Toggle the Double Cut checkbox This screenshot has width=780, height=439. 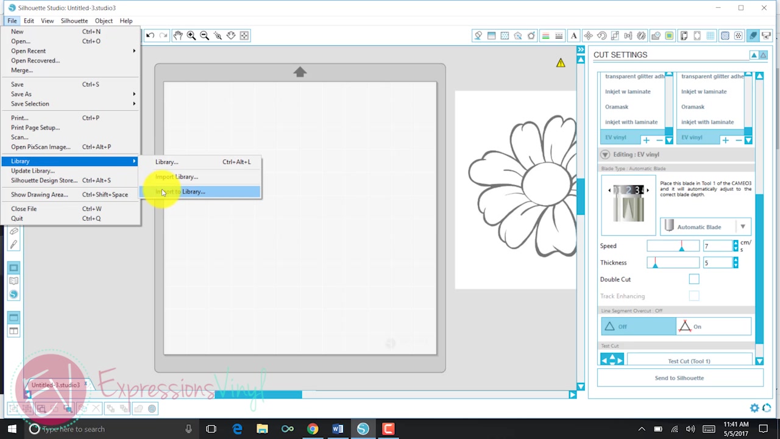click(x=694, y=279)
